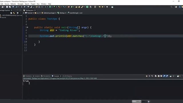Viewport: 183px width, 103px height.
Task: Open the Window menu
Action: [x=44, y=4]
